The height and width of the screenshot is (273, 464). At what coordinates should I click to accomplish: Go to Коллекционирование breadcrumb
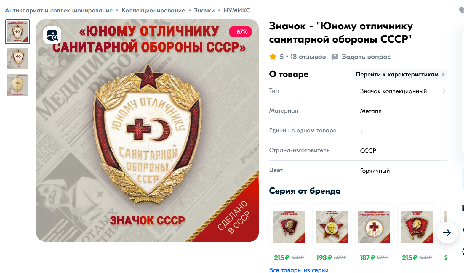[153, 11]
